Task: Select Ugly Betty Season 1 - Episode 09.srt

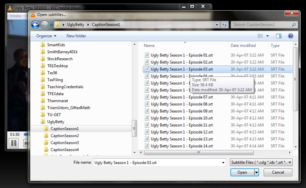Action: click(182, 111)
